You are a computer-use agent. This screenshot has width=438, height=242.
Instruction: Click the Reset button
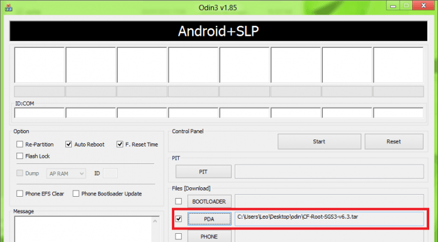pyautogui.click(x=393, y=141)
